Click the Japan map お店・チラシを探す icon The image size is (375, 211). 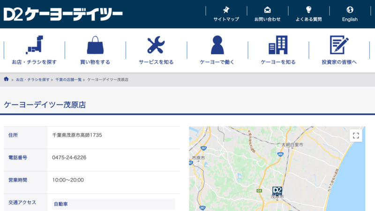(34, 45)
